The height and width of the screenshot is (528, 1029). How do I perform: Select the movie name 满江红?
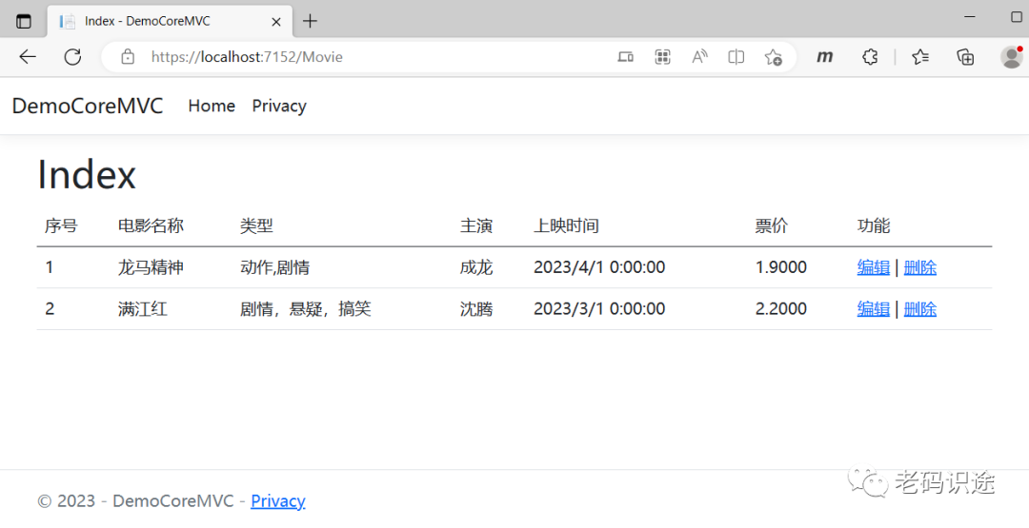click(142, 308)
